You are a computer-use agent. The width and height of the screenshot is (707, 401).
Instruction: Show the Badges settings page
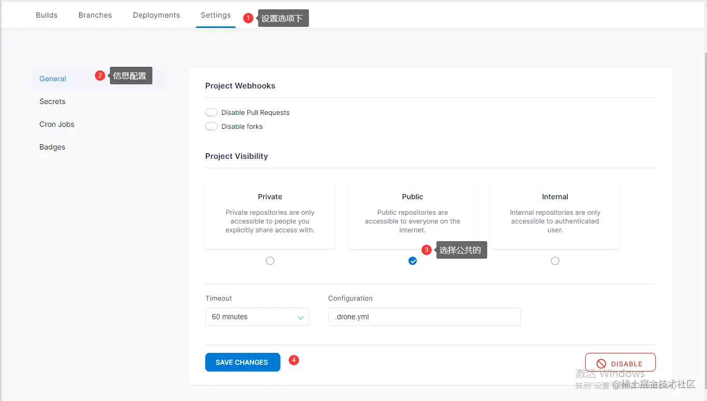point(52,147)
